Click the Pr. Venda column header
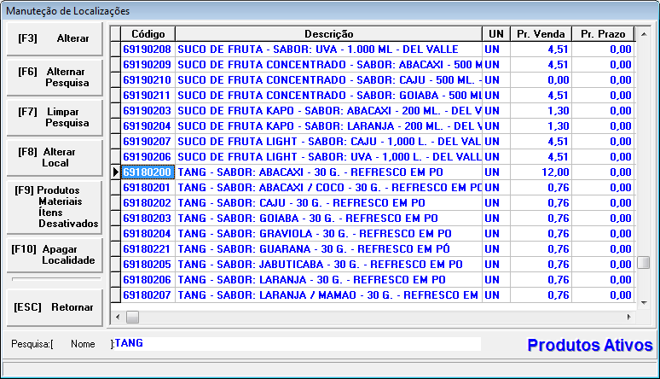This screenshot has width=660, height=379. (539, 33)
